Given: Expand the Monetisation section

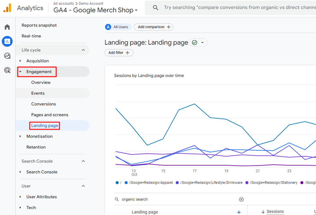Looking at the screenshot, I should click(39, 136).
